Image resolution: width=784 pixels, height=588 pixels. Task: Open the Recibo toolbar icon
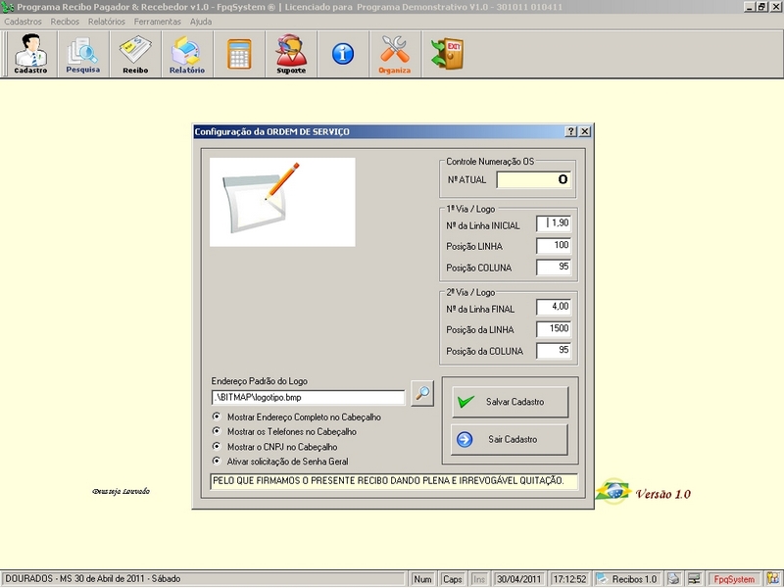(x=134, y=53)
